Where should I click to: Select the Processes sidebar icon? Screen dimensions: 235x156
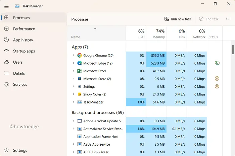tap(6, 17)
